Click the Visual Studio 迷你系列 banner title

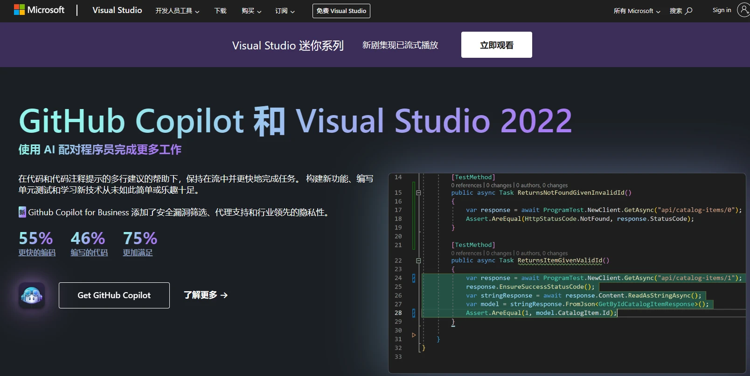[x=288, y=45]
